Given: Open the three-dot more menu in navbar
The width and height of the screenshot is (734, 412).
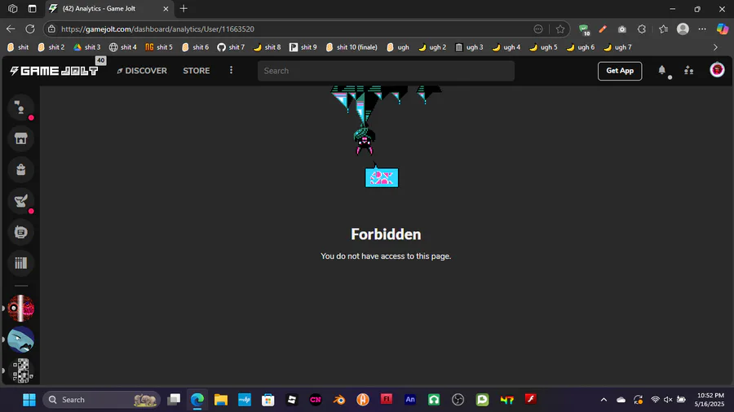Looking at the screenshot, I should point(231,70).
